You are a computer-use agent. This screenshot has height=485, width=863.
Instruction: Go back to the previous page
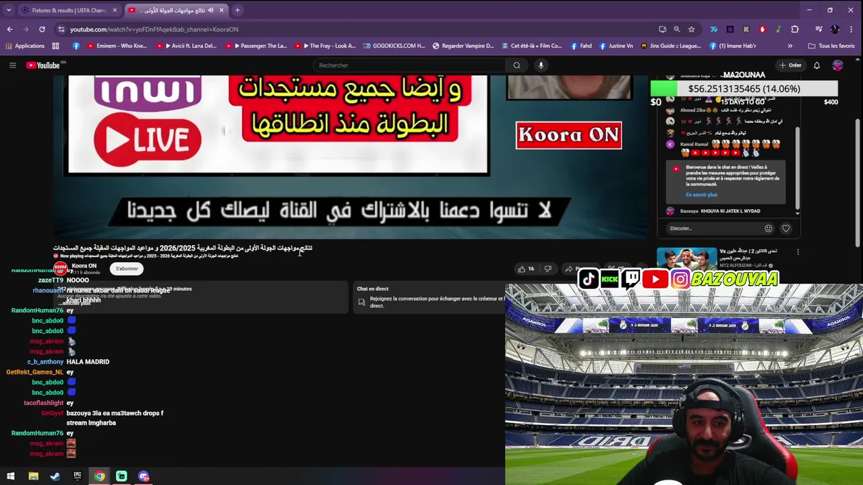click(x=9, y=30)
